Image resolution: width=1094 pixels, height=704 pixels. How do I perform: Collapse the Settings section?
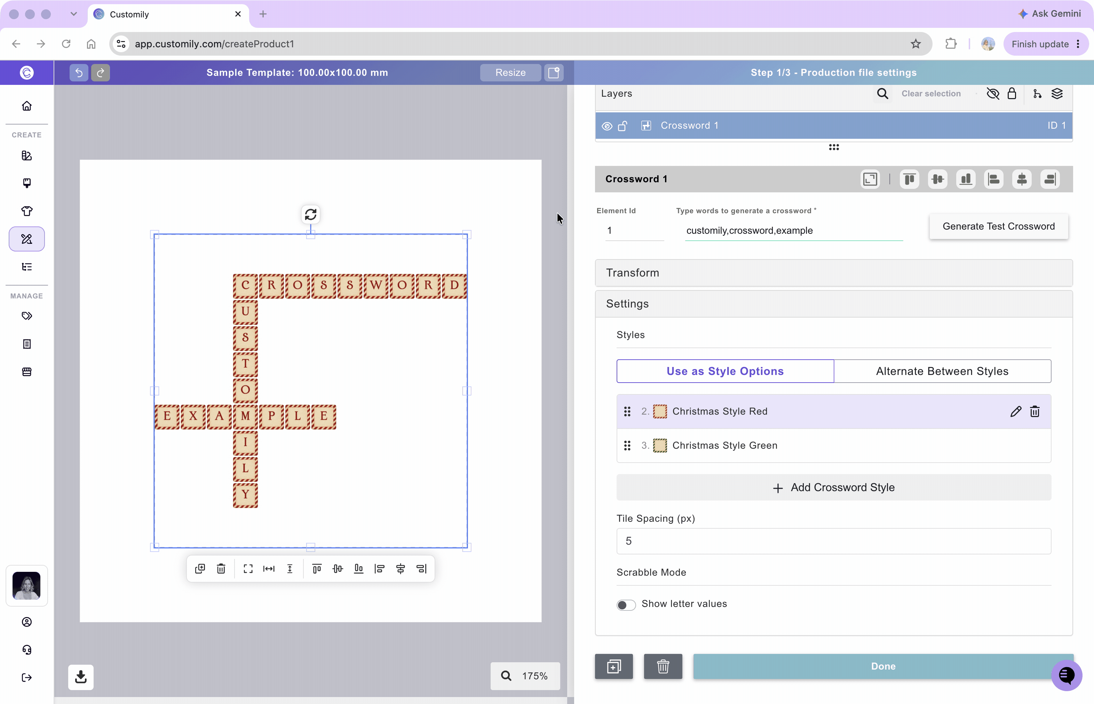point(833,304)
